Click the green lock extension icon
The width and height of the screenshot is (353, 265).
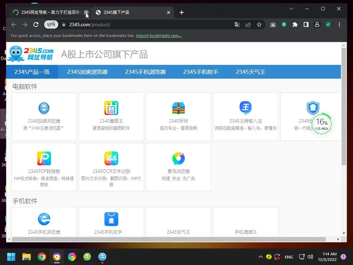284,24
